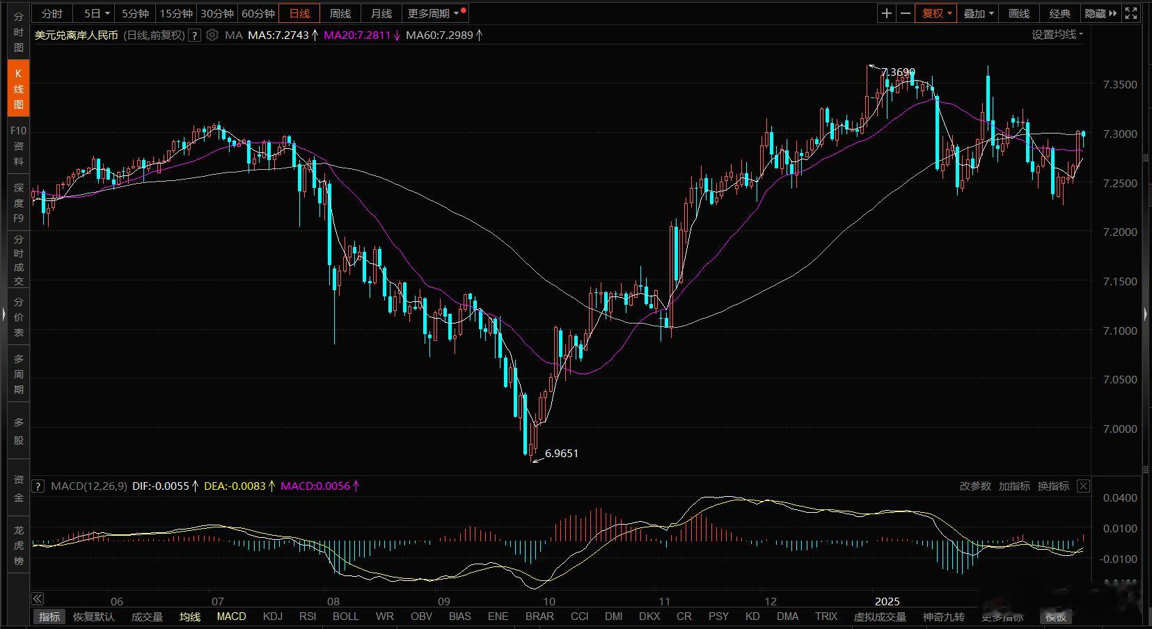Viewport: 1152px width, 629px height.
Task: Collapse timeline with double left arrow icon
Action: 38,599
